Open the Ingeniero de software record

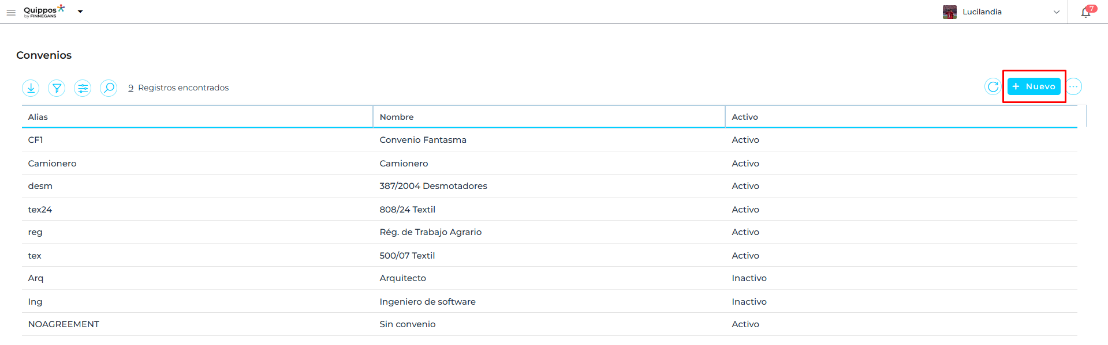coord(427,301)
